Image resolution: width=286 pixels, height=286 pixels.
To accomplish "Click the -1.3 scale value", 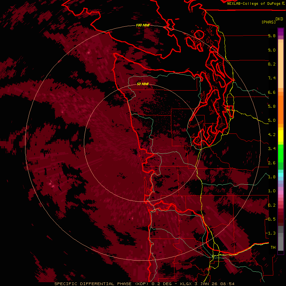I will [x=271, y=233].
